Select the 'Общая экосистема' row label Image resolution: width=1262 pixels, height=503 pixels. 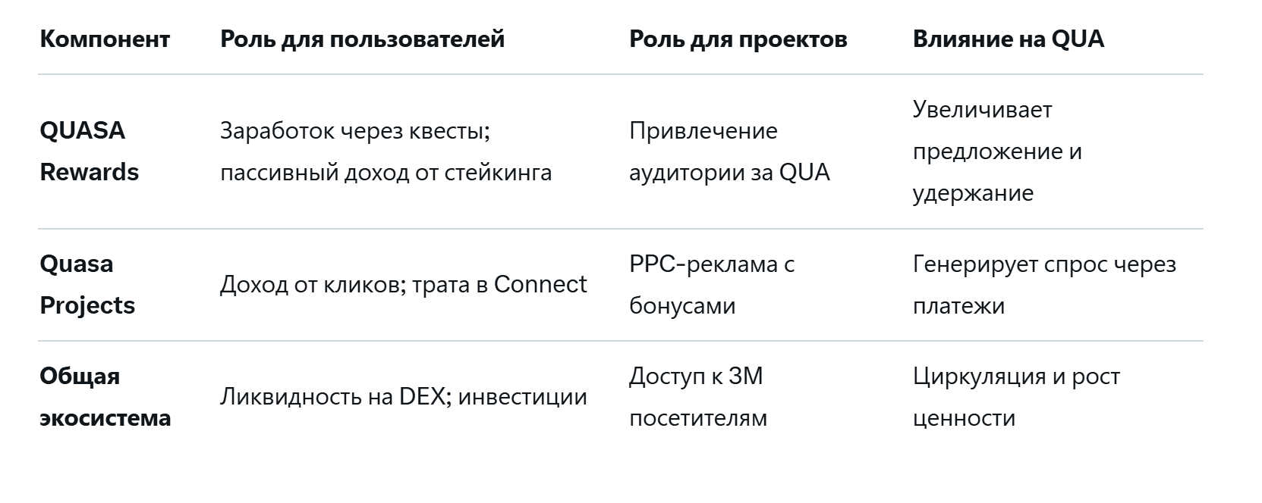pos(105,396)
